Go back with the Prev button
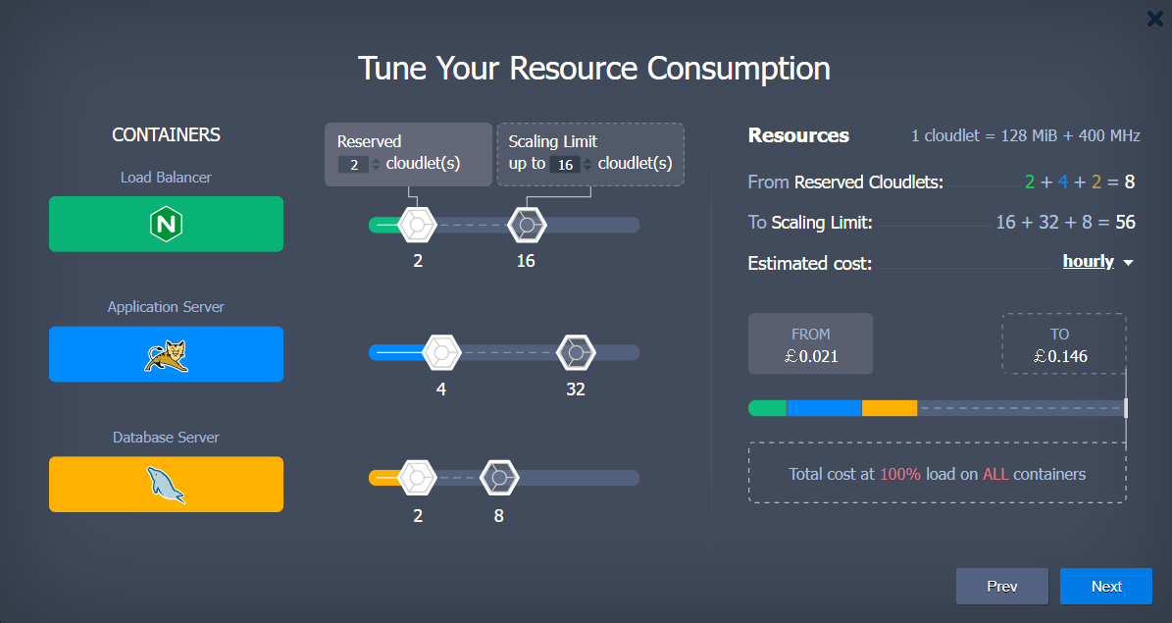1172x623 pixels. tap(1001, 586)
